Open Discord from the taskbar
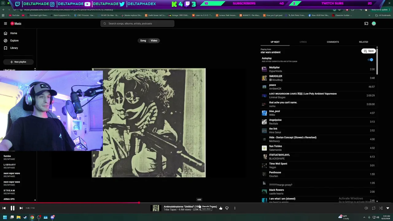 [53, 217]
